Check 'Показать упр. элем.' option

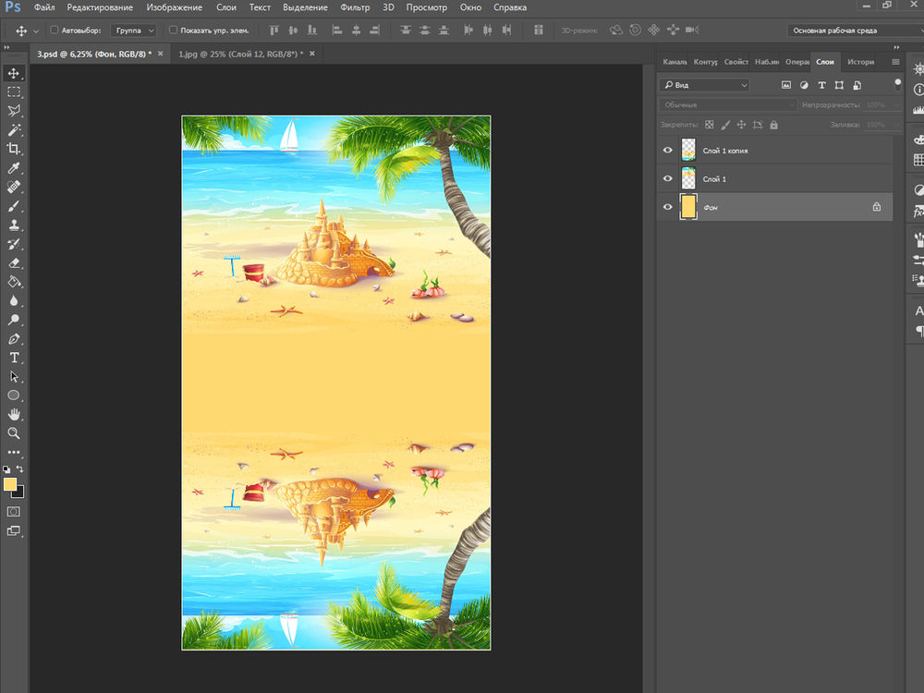tap(173, 30)
